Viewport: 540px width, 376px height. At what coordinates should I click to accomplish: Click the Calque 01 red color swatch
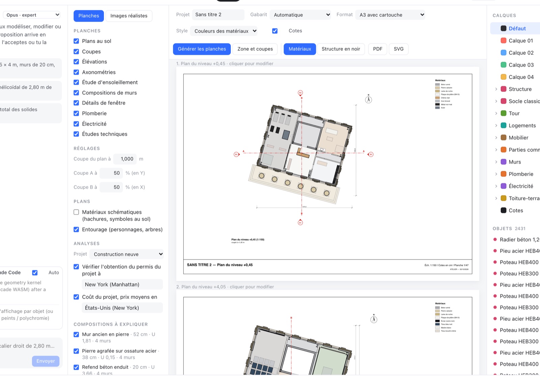click(x=504, y=41)
